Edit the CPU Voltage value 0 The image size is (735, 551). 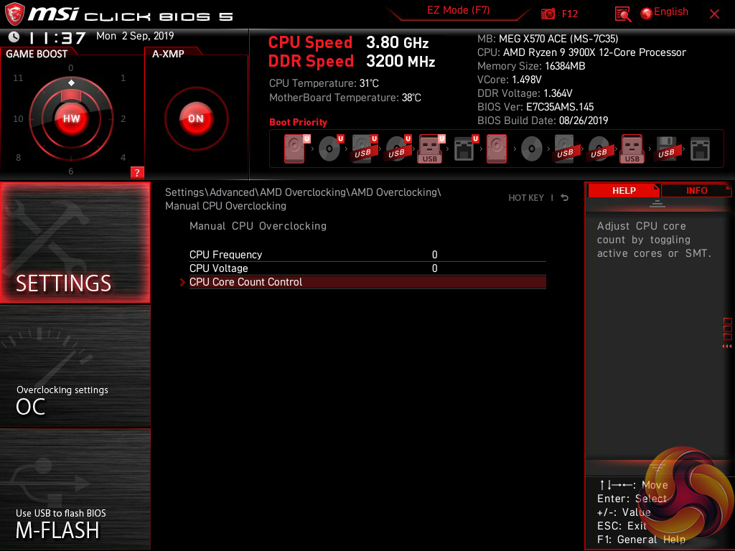coord(434,268)
